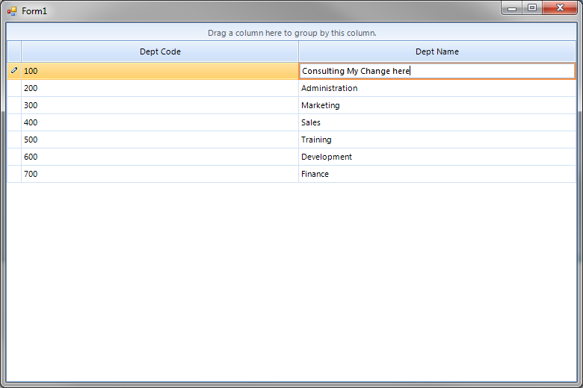
Task: Maximize the Form1 window
Action: (532, 7)
